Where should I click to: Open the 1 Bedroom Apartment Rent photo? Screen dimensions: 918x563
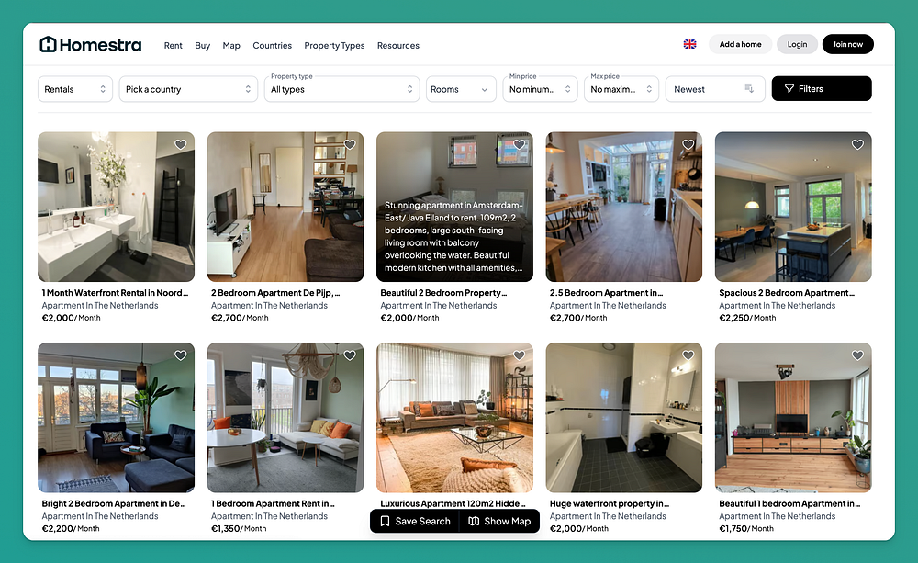click(x=285, y=418)
